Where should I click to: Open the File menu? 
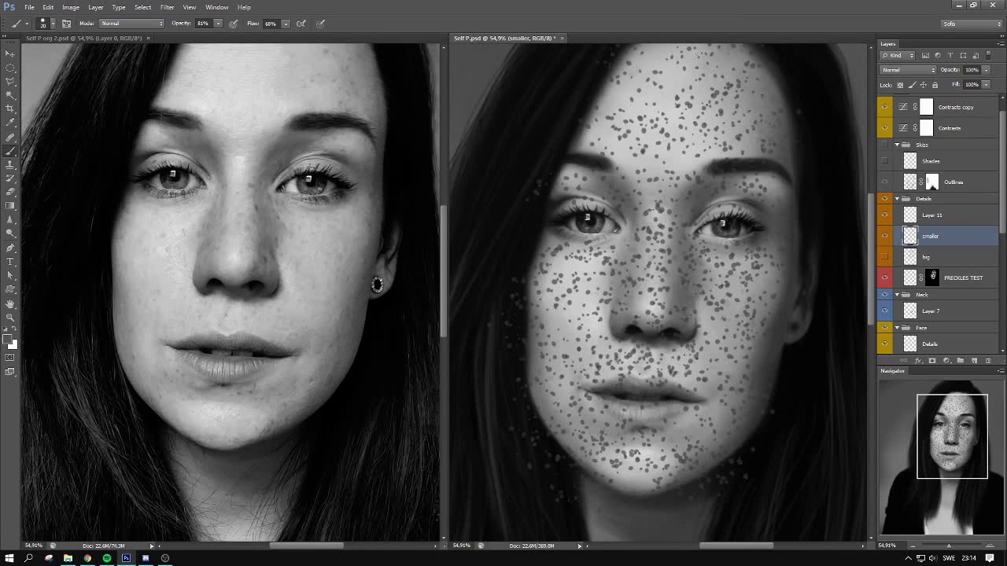pos(29,7)
